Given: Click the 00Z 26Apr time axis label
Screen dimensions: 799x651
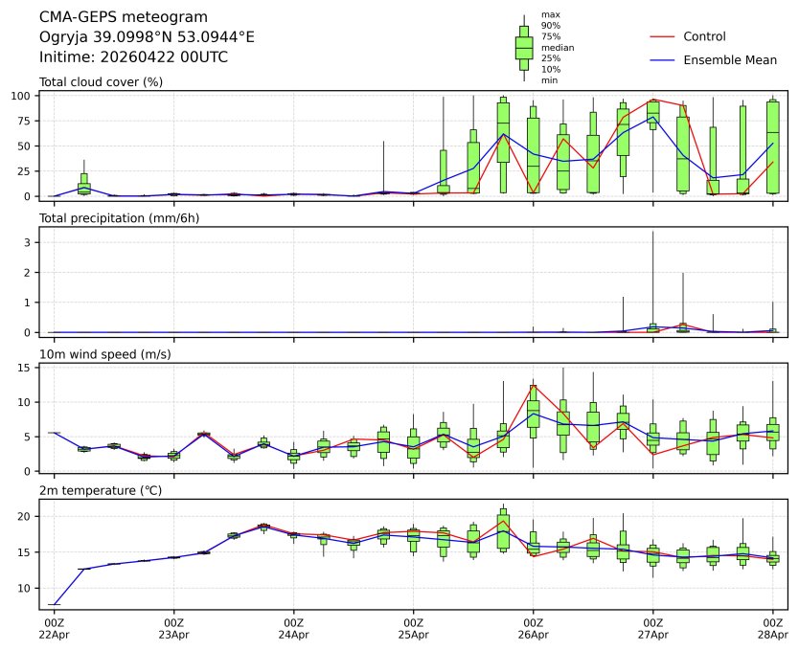Looking at the screenshot, I should (x=533, y=628).
